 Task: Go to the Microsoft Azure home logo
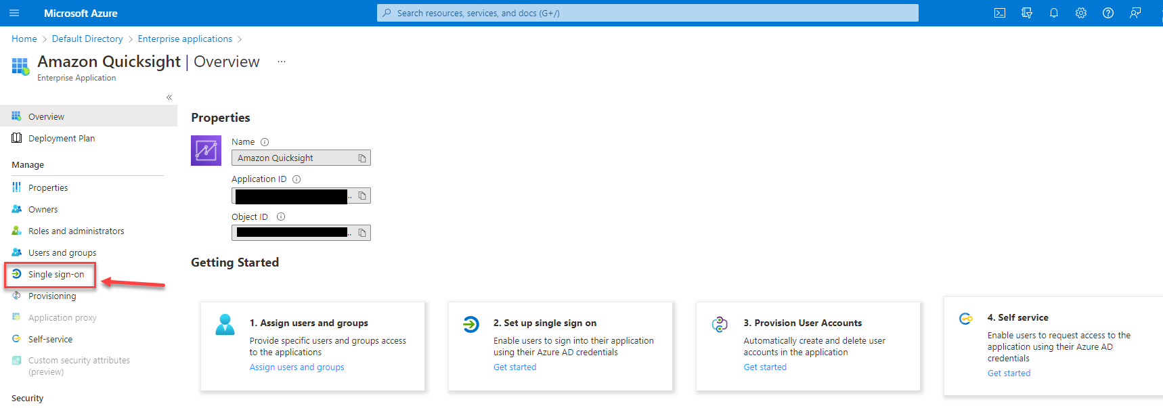tap(81, 13)
